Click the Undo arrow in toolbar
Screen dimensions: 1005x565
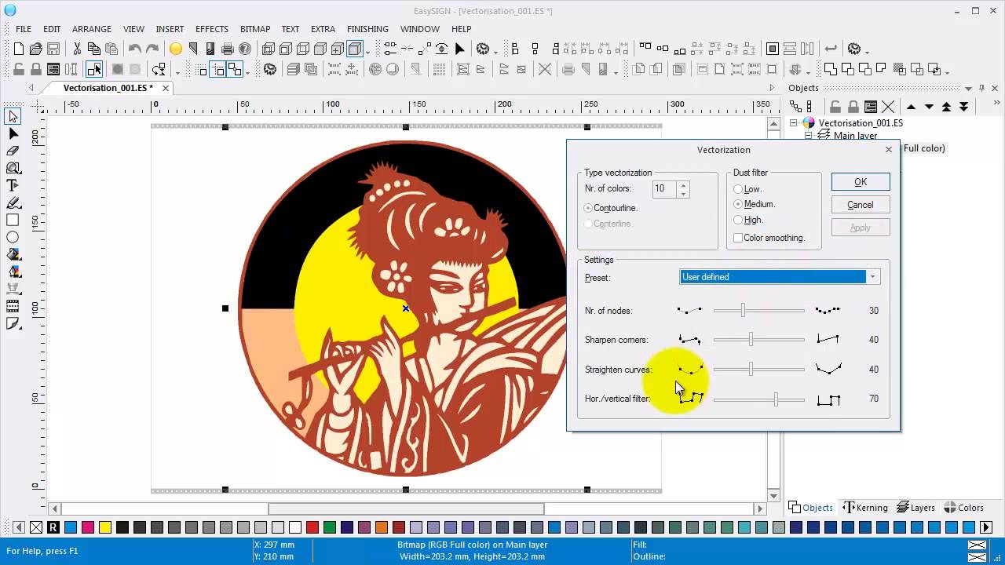134,49
